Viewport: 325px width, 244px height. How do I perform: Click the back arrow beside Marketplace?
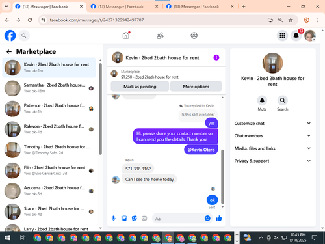point(9,51)
